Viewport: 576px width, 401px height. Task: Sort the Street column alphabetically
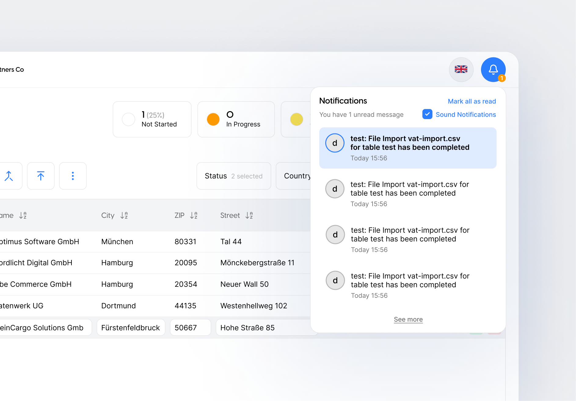tap(249, 215)
